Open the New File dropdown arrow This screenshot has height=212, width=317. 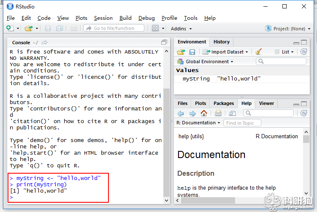pos(18,29)
